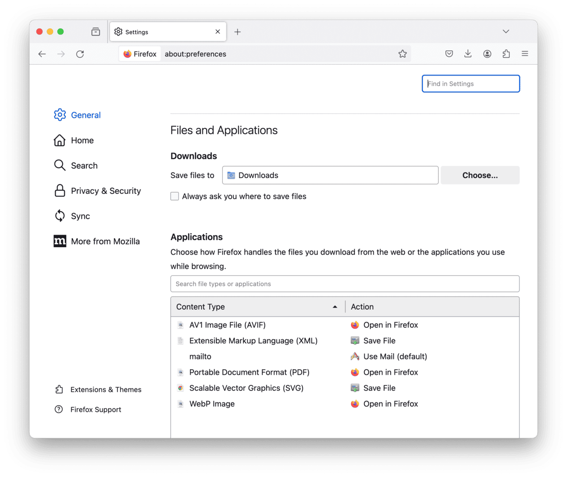The width and height of the screenshot is (567, 477).
Task: Open More from Mozilla
Action: pyautogui.click(x=97, y=241)
